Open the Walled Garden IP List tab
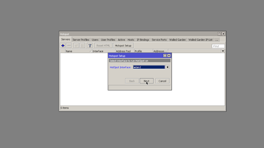The image size is (264, 148). point(200,40)
